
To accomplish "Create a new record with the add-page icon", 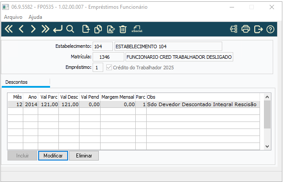I will (x=86, y=29).
